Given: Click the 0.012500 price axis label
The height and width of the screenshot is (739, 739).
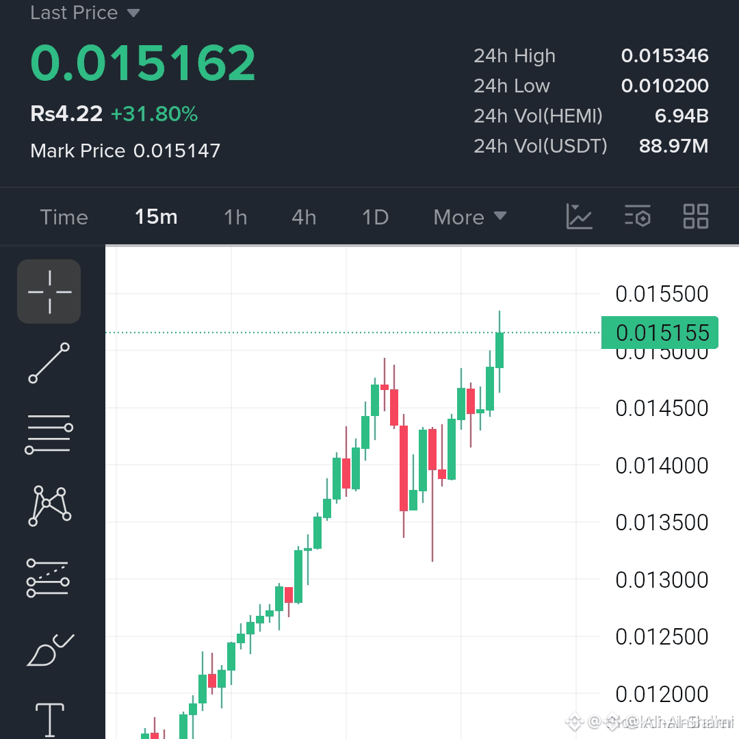Looking at the screenshot, I should pos(662,637).
